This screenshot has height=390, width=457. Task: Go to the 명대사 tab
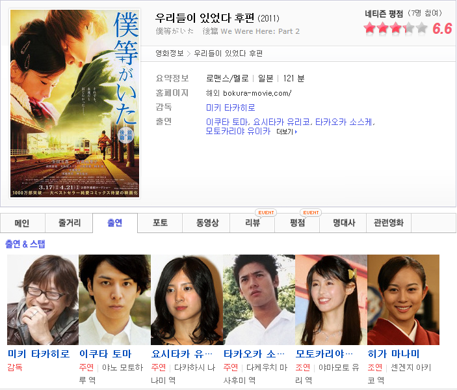point(344,223)
